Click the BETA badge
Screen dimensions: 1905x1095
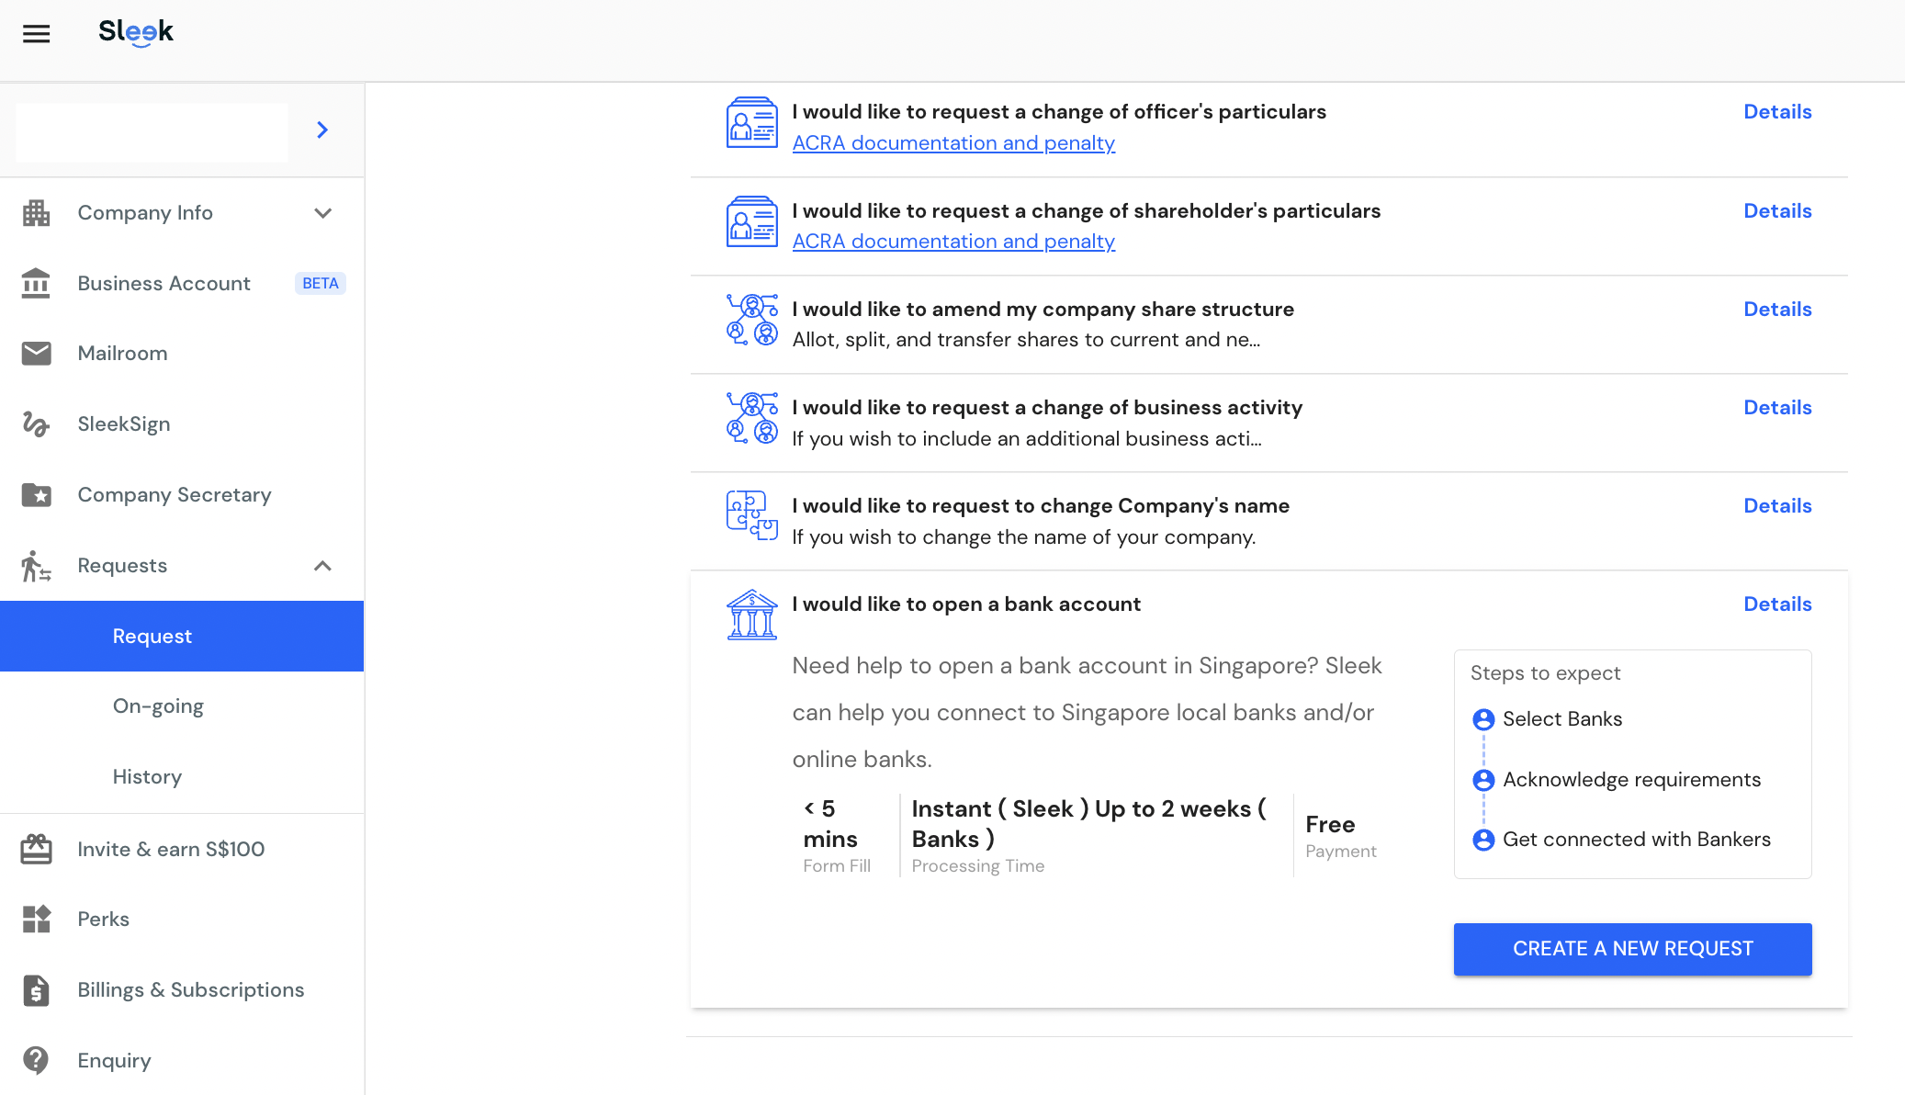(x=321, y=283)
